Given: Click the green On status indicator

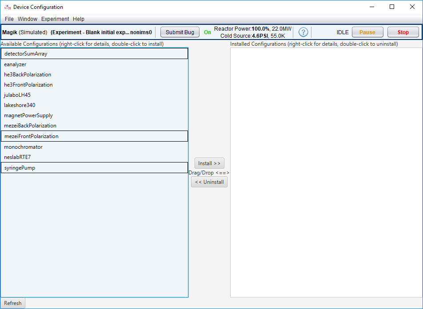Looking at the screenshot, I should [x=207, y=32].
